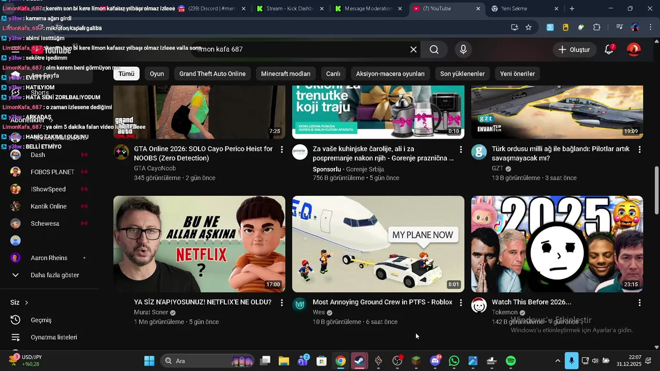The width and height of the screenshot is (660, 371).
Task: Select the Canlı filter chip
Action: pyautogui.click(x=333, y=74)
